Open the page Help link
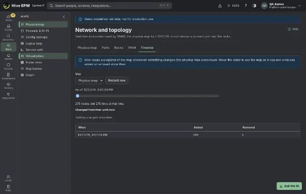 coord(293,29)
